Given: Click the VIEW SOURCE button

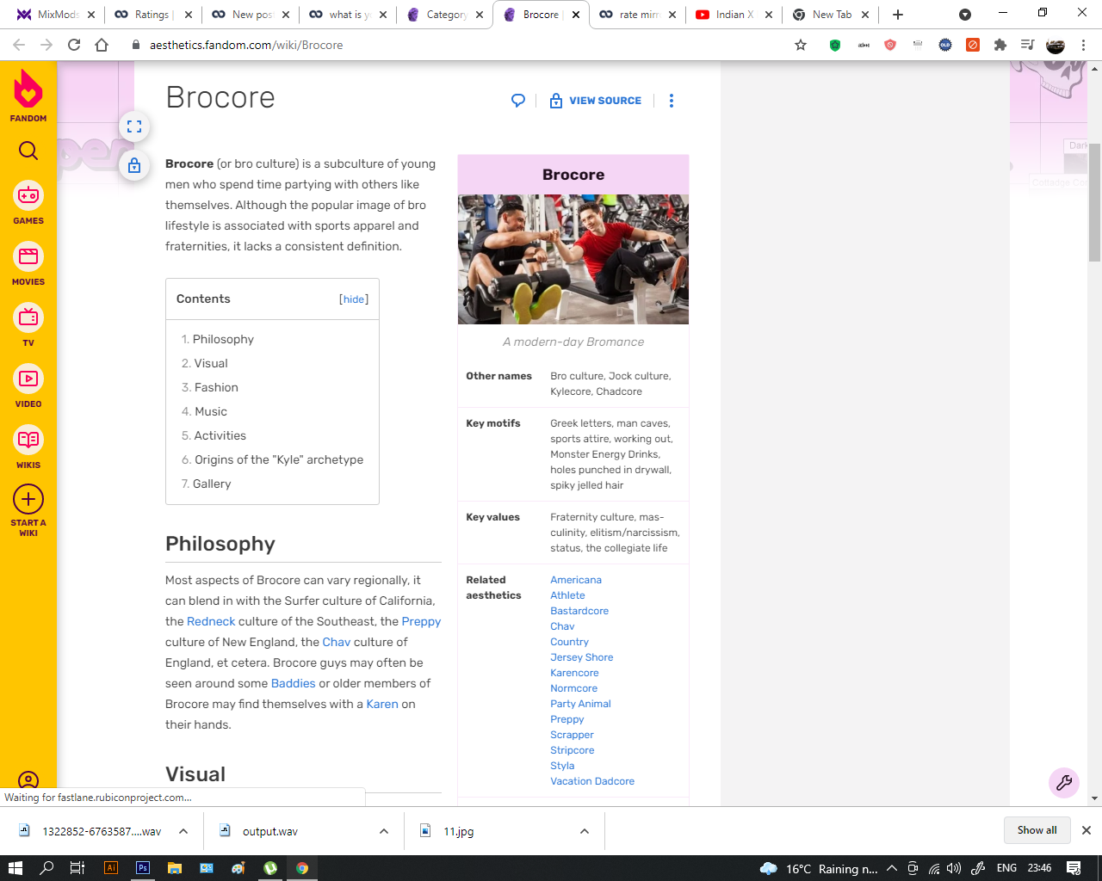Looking at the screenshot, I should click(x=596, y=101).
